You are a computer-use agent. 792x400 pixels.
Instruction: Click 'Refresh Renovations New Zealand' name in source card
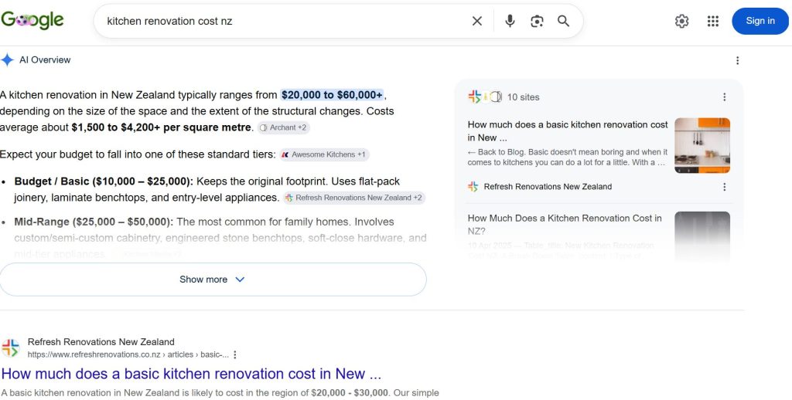pos(548,187)
